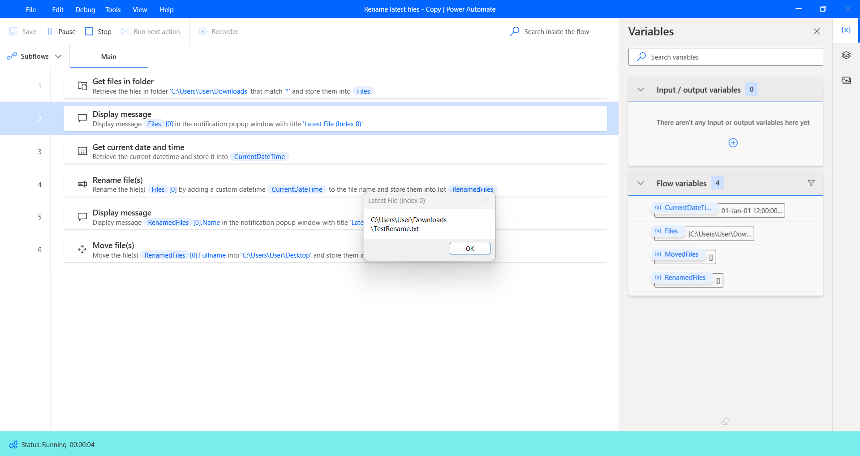Add a new input/output variable with plus icon
Screen dimensions: 860x456
pos(733,142)
